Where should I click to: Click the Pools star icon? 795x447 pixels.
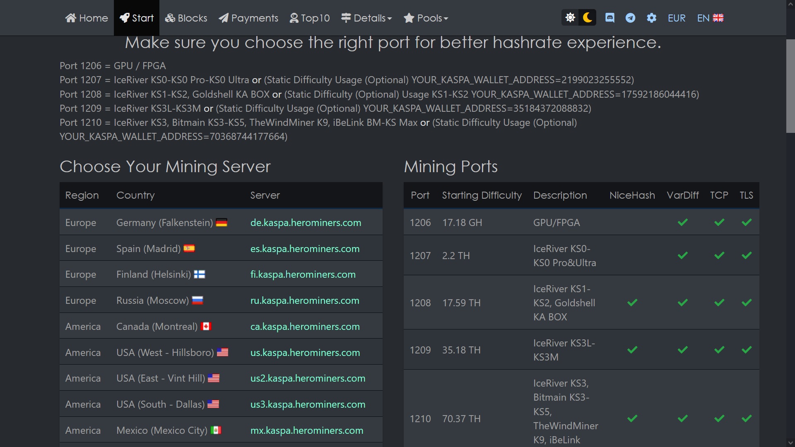point(409,18)
